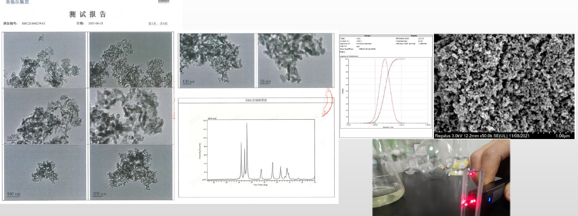
Task: Select the DLS lognormal distribution chart
Action: click(386, 93)
